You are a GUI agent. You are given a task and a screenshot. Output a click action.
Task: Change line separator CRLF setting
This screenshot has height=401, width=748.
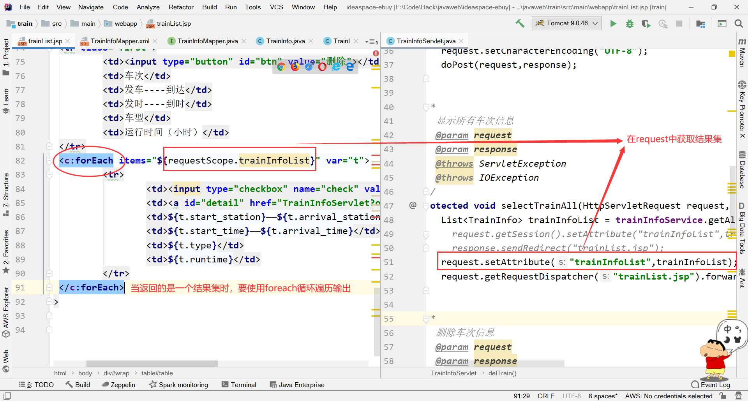pos(546,396)
